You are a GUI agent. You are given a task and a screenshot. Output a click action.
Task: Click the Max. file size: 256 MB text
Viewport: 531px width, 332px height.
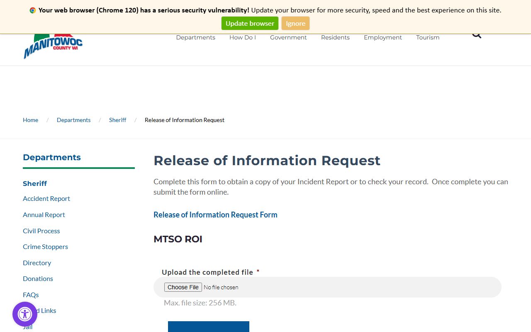click(x=200, y=303)
